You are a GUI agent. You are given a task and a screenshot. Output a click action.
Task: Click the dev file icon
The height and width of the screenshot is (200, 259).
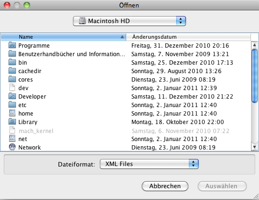pyautogui.click(x=12, y=88)
